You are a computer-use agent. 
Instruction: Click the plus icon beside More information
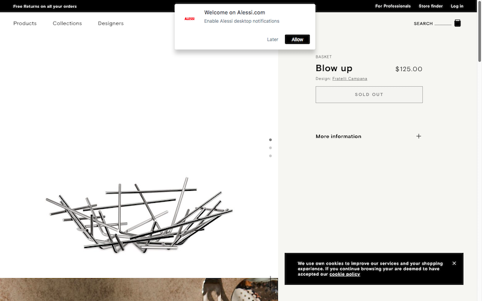tap(419, 136)
